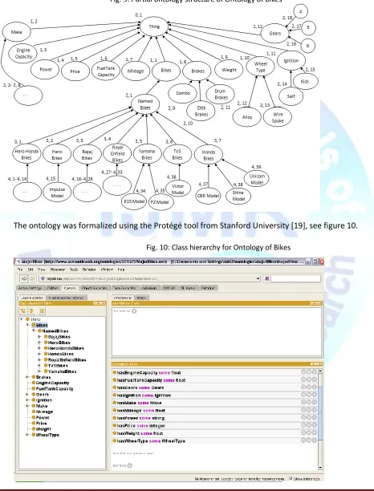
Task: Click the description panel vertical scrollbar thumb
Action: tap(320, 412)
